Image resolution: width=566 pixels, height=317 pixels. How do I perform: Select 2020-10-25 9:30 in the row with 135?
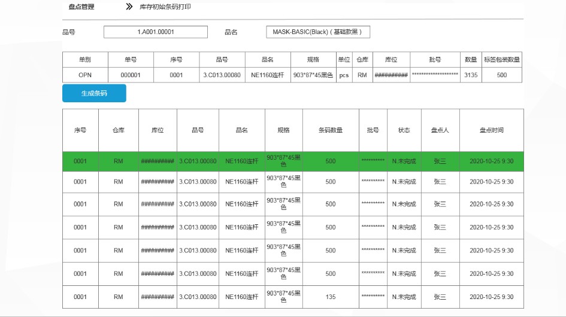492,297
